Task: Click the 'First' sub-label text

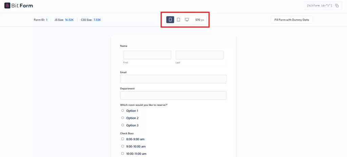Action: point(125,63)
